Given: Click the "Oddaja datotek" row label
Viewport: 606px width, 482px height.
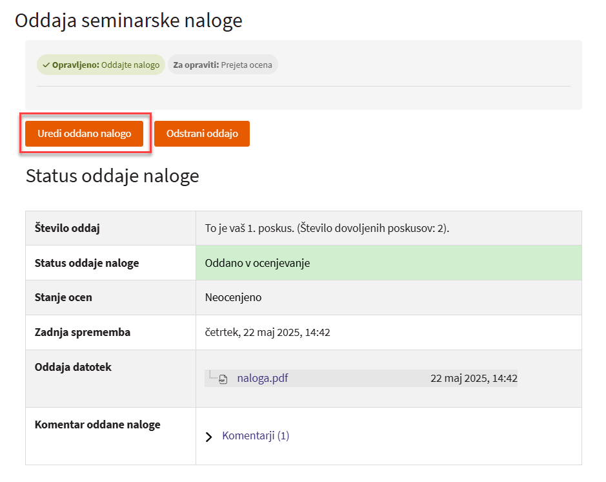Looking at the screenshot, I should click(73, 368).
